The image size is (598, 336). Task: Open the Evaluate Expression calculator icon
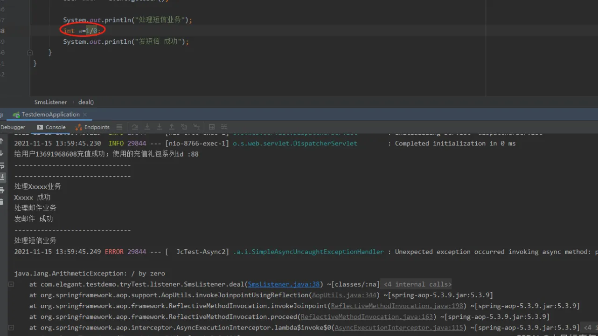[212, 127]
